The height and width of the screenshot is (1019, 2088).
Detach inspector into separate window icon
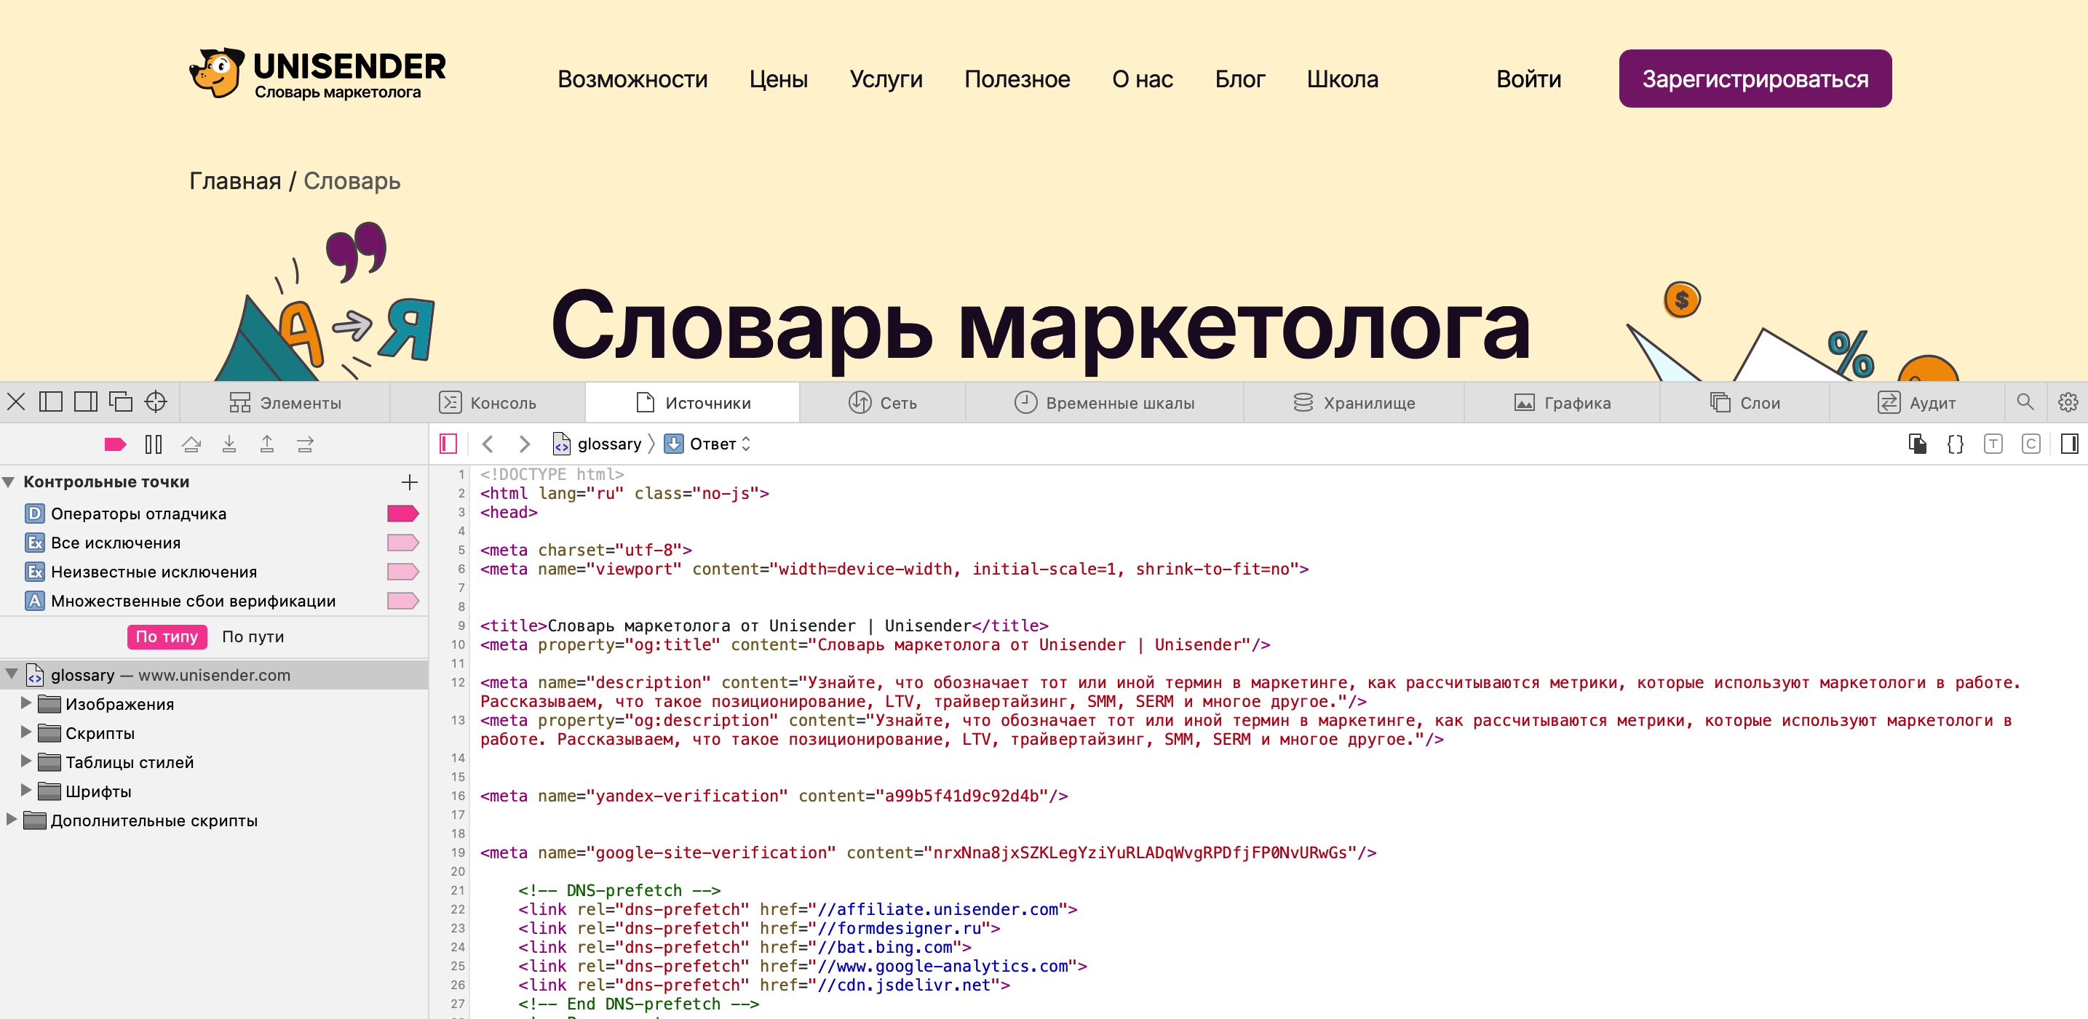121,401
